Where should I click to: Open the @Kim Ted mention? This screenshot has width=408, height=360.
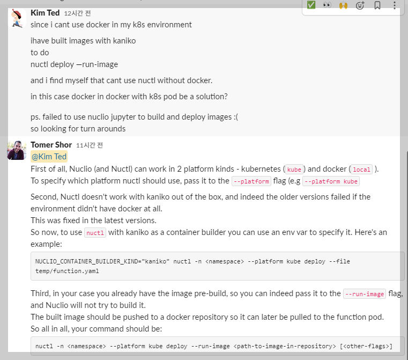(x=49, y=157)
